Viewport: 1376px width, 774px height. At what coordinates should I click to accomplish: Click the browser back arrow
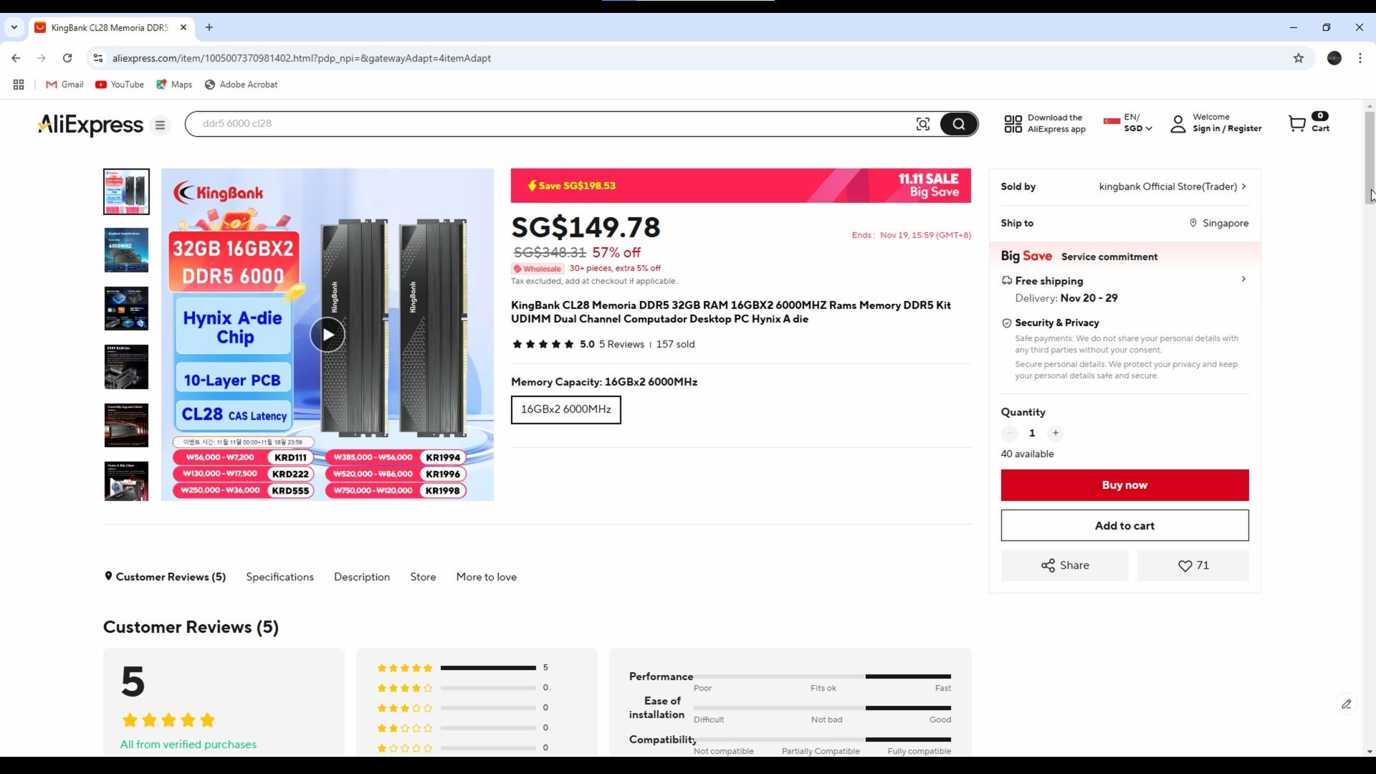[16, 58]
